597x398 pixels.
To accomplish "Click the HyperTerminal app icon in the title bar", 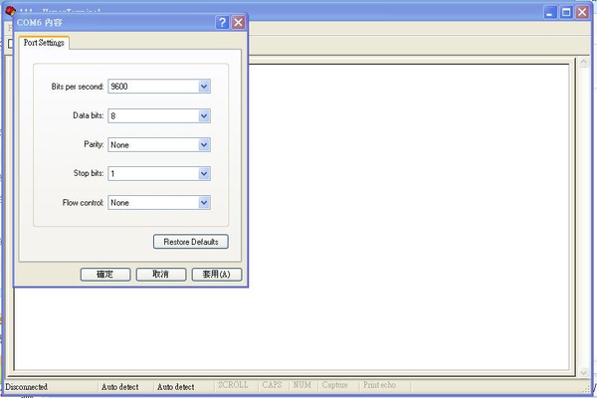I will [10, 11].
